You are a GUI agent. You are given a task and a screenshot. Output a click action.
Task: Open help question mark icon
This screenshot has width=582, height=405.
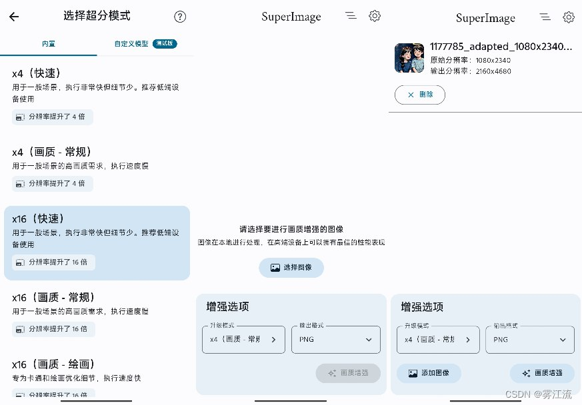tap(180, 17)
